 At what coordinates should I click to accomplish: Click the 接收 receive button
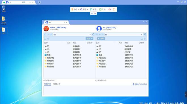coord(101,39)
